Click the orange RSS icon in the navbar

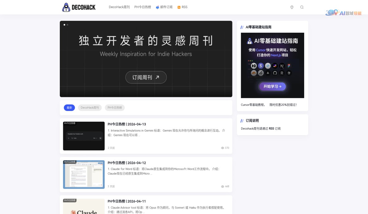178,7
